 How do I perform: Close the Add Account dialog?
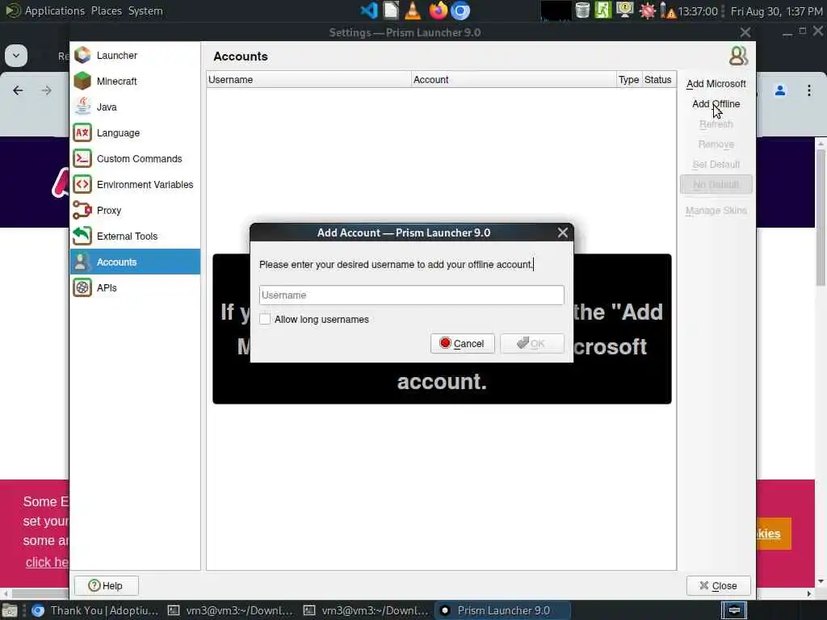[563, 232]
